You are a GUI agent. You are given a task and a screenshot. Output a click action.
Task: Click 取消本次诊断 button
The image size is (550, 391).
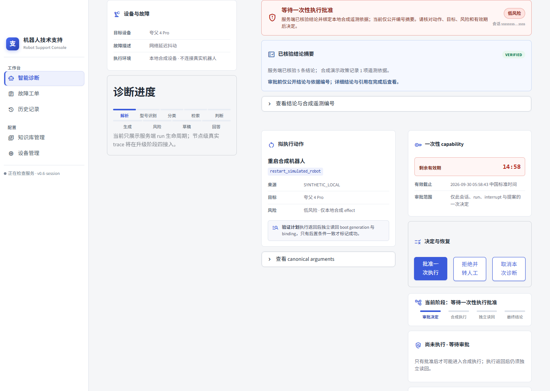tap(509, 269)
